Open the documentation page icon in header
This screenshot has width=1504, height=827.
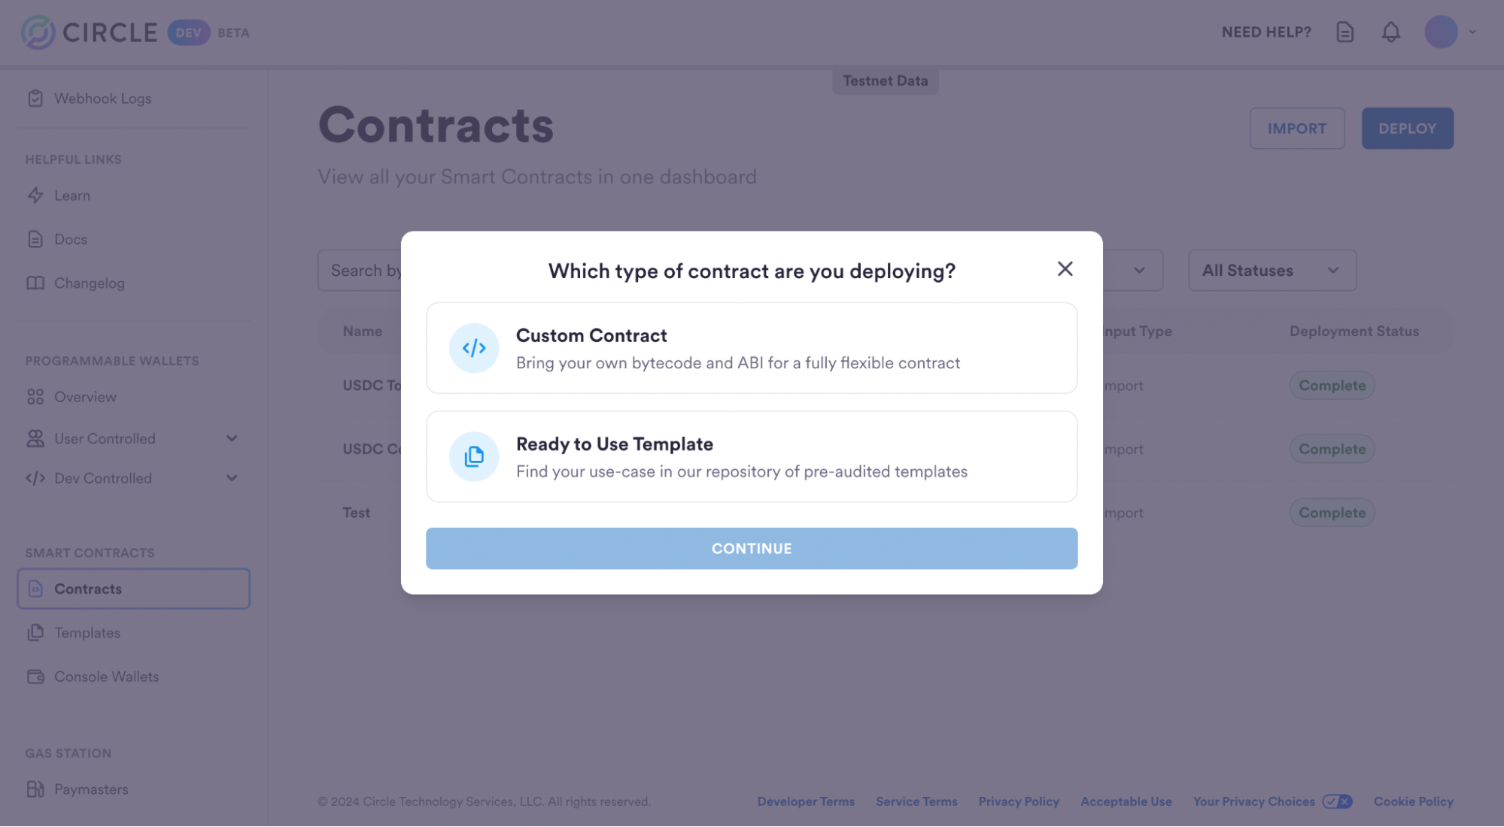pyautogui.click(x=1344, y=32)
